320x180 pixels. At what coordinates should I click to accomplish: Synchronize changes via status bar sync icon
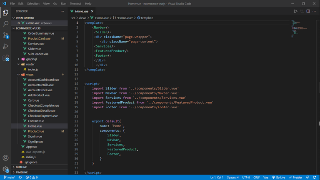pos(20,177)
